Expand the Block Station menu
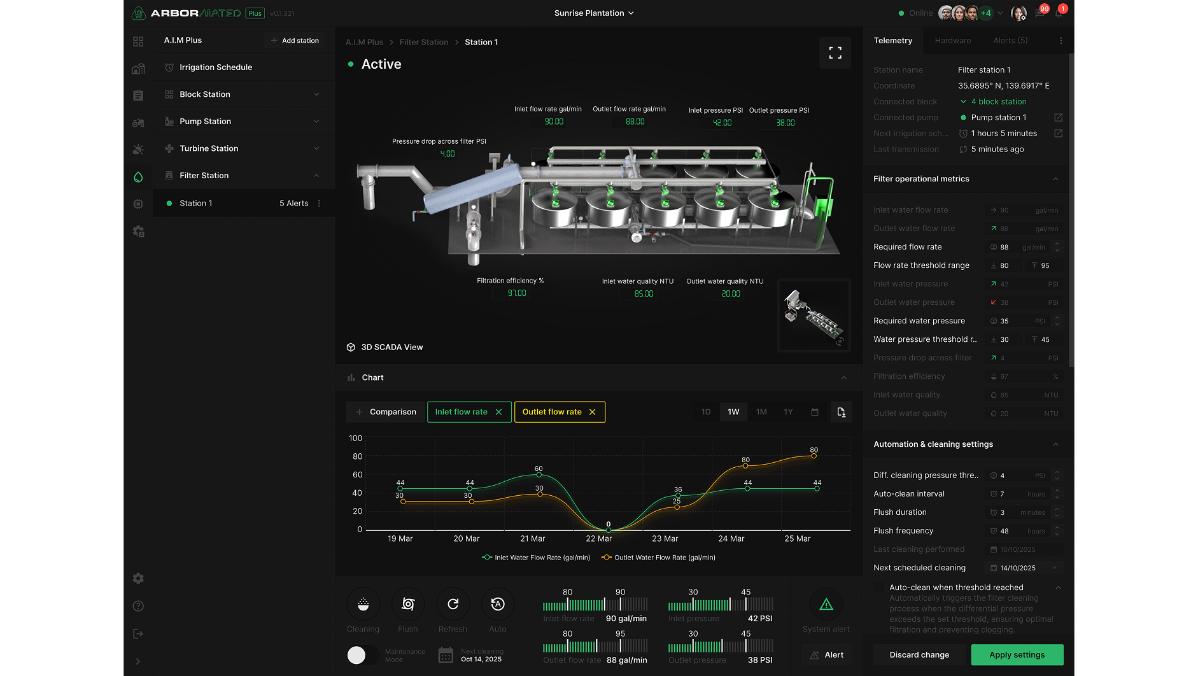This screenshot has height=676, width=1198. 244,94
